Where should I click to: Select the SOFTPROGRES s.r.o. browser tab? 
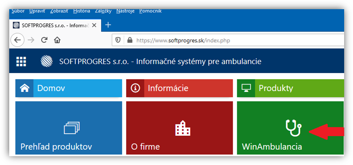coord(55,25)
